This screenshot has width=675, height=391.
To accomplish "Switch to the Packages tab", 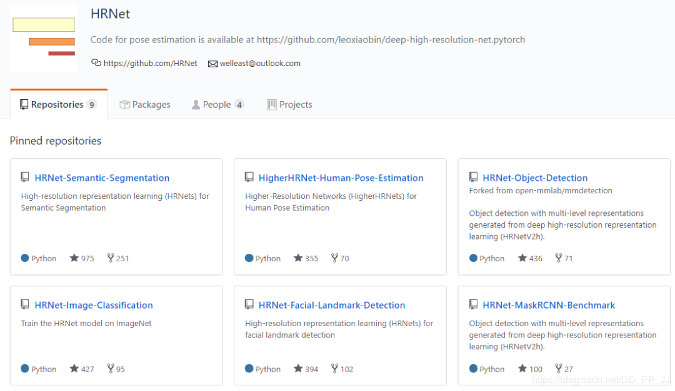I will [x=145, y=105].
